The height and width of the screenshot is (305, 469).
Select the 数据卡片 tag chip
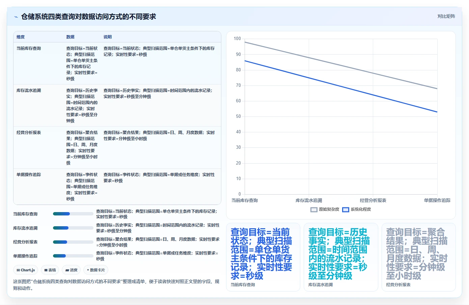pos(96,270)
